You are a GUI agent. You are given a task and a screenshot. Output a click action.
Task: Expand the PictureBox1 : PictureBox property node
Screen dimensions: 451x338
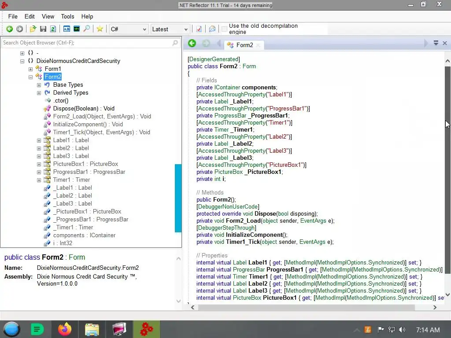pos(39,164)
